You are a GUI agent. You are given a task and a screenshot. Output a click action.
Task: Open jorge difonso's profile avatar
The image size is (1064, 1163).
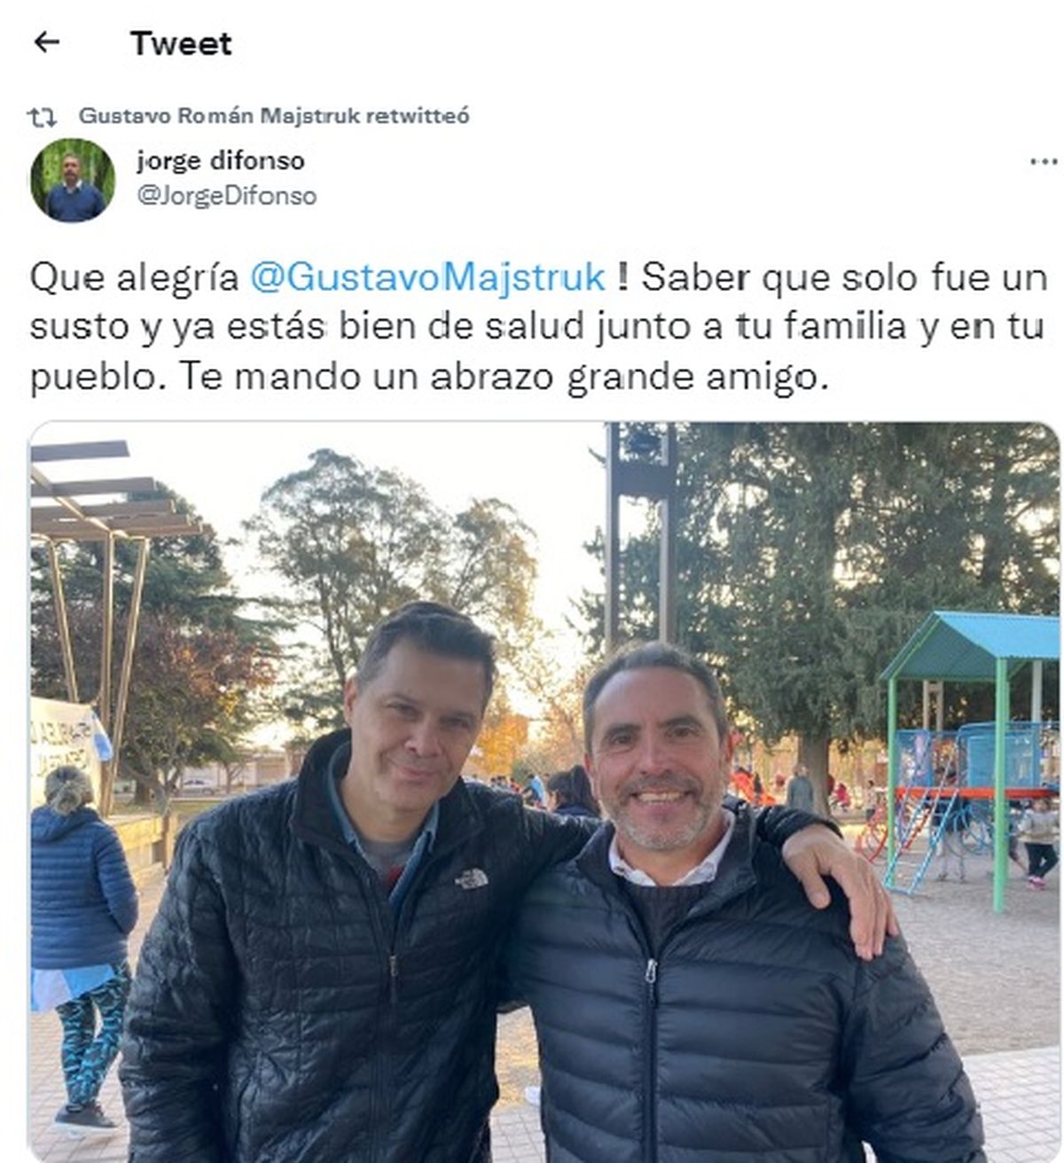tap(73, 180)
